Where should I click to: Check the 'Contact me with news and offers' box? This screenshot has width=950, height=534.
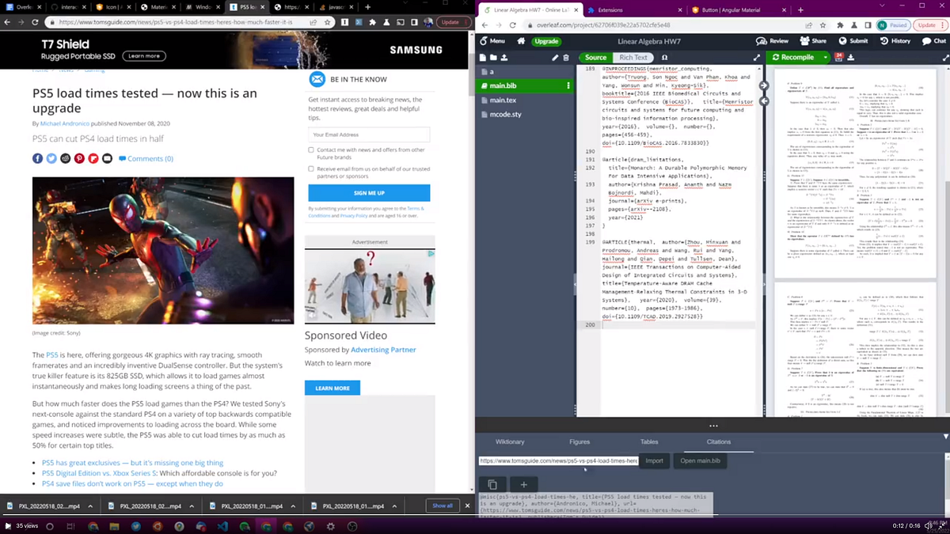pyautogui.click(x=311, y=150)
